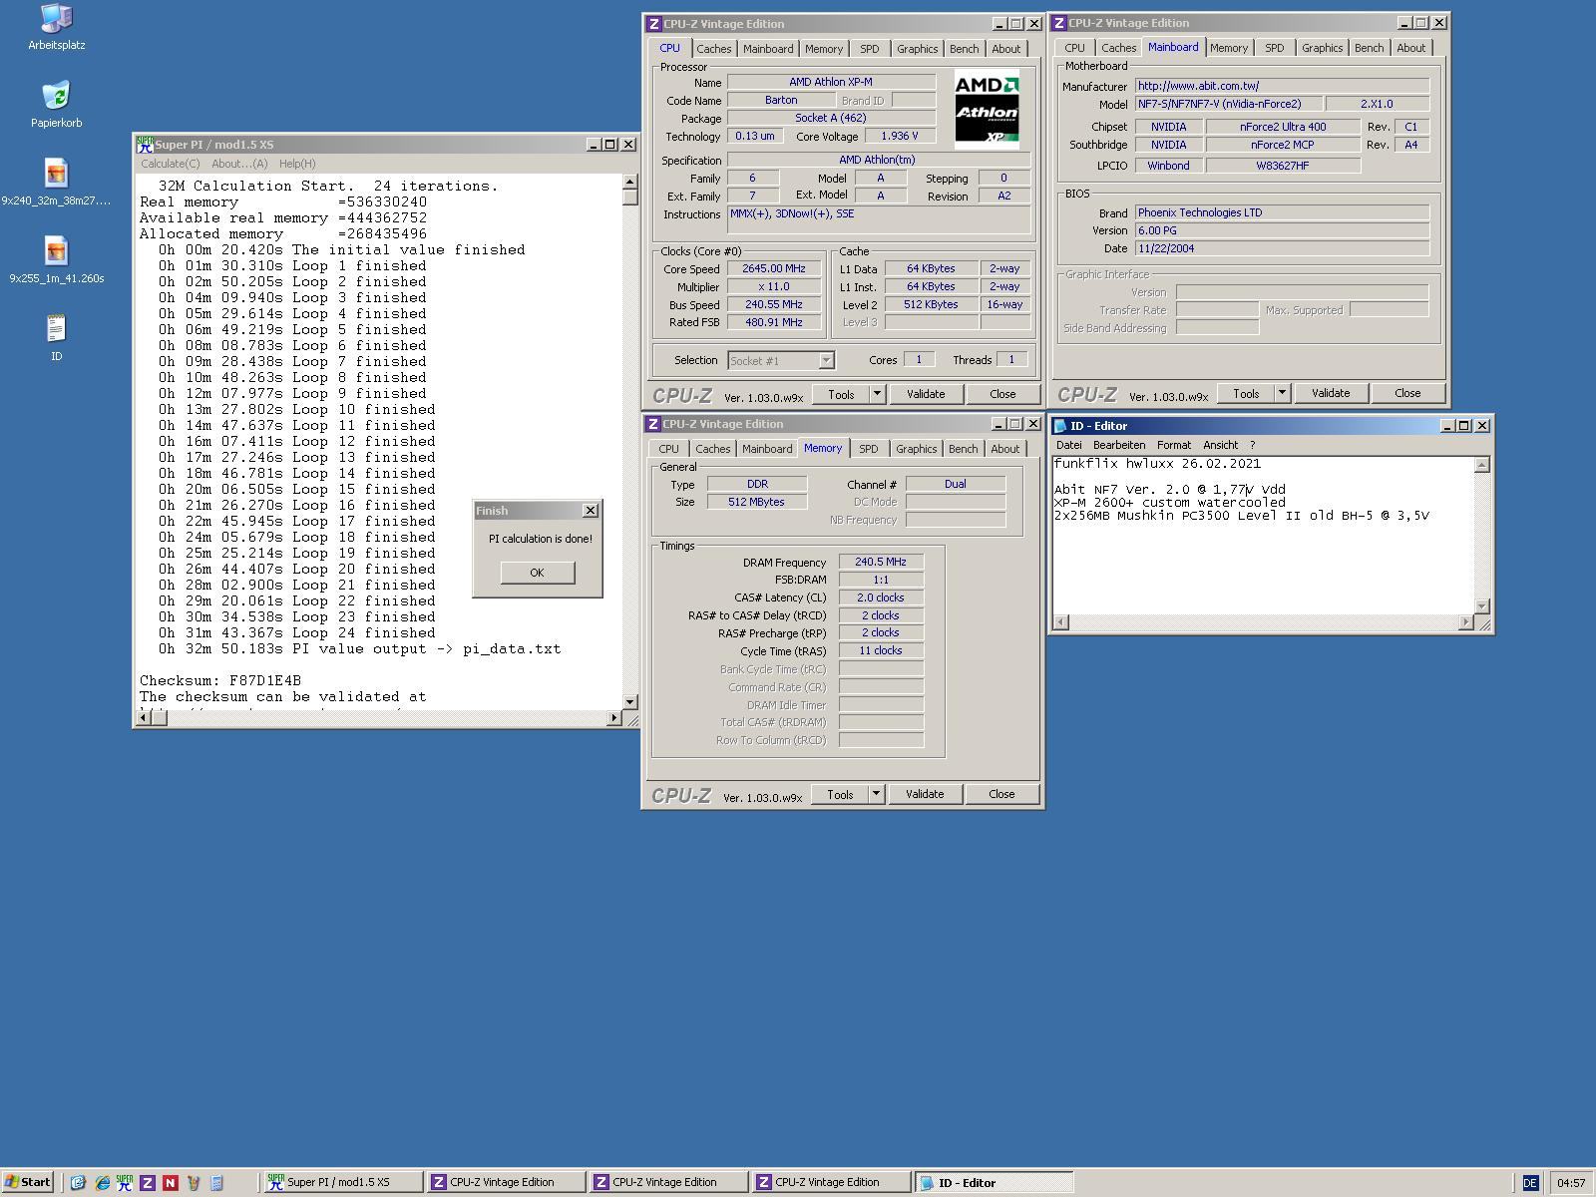The height and width of the screenshot is (1197, 1596).
Task: Click the abit.com.tw manufacturer URL field
Action: 1282,86
